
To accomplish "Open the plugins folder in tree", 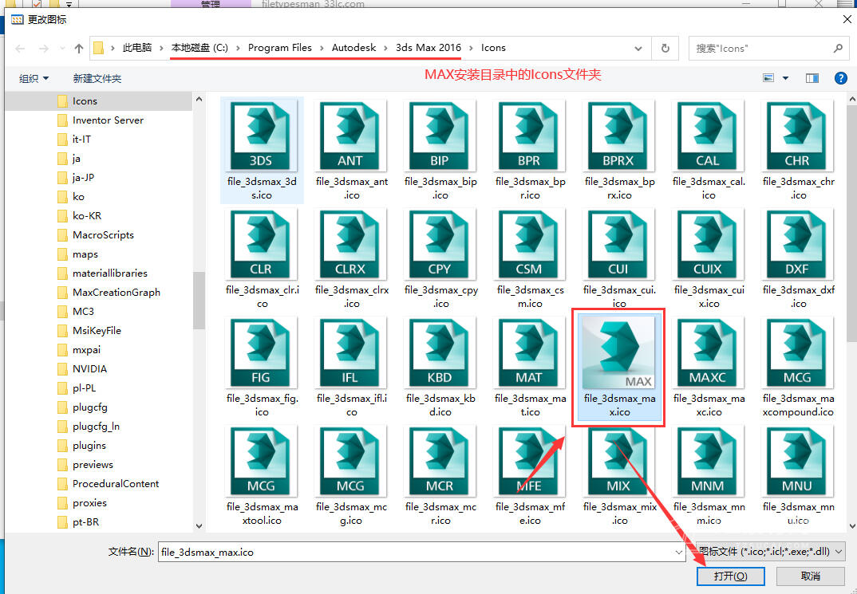I will (89, 446).
